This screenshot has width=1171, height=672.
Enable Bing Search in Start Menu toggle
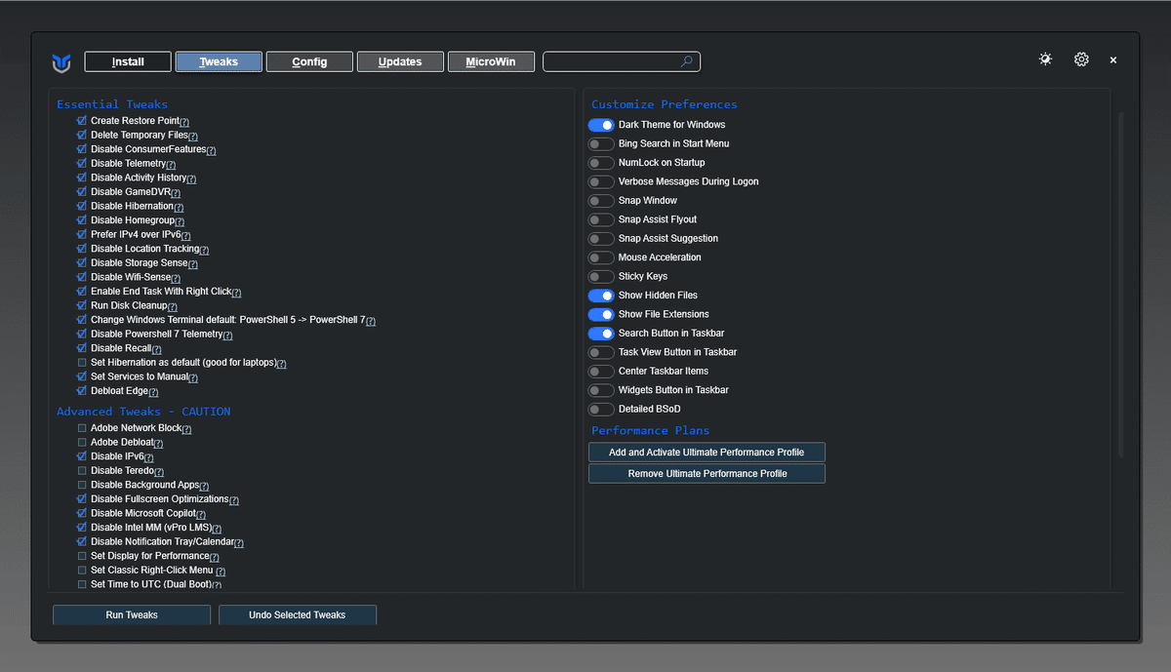click(601, 144)
